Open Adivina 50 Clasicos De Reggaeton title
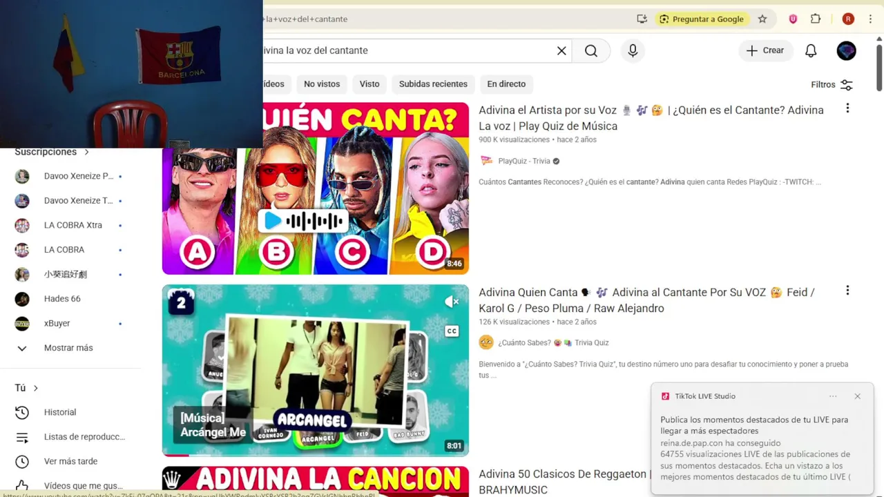Viewport: 884px width, 497px height. [x=564, y=482]
